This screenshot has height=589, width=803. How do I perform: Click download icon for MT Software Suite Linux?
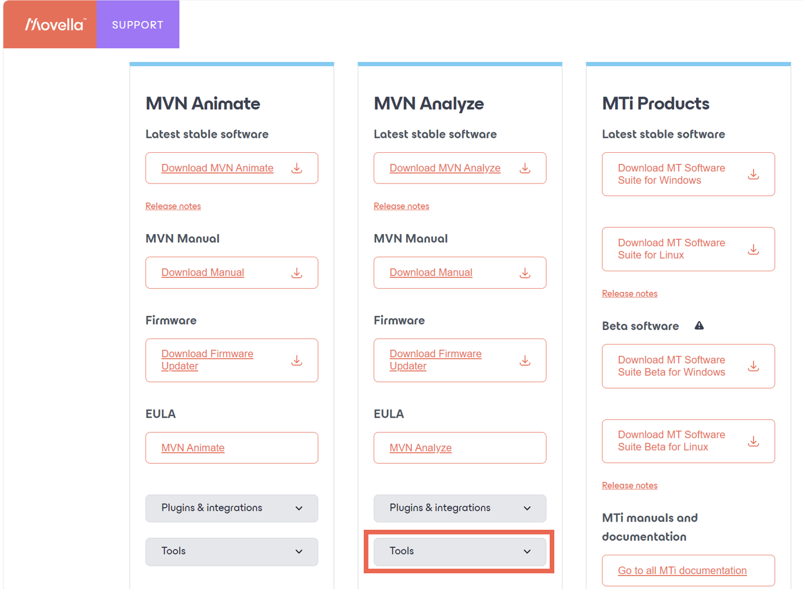coord(753,249)
